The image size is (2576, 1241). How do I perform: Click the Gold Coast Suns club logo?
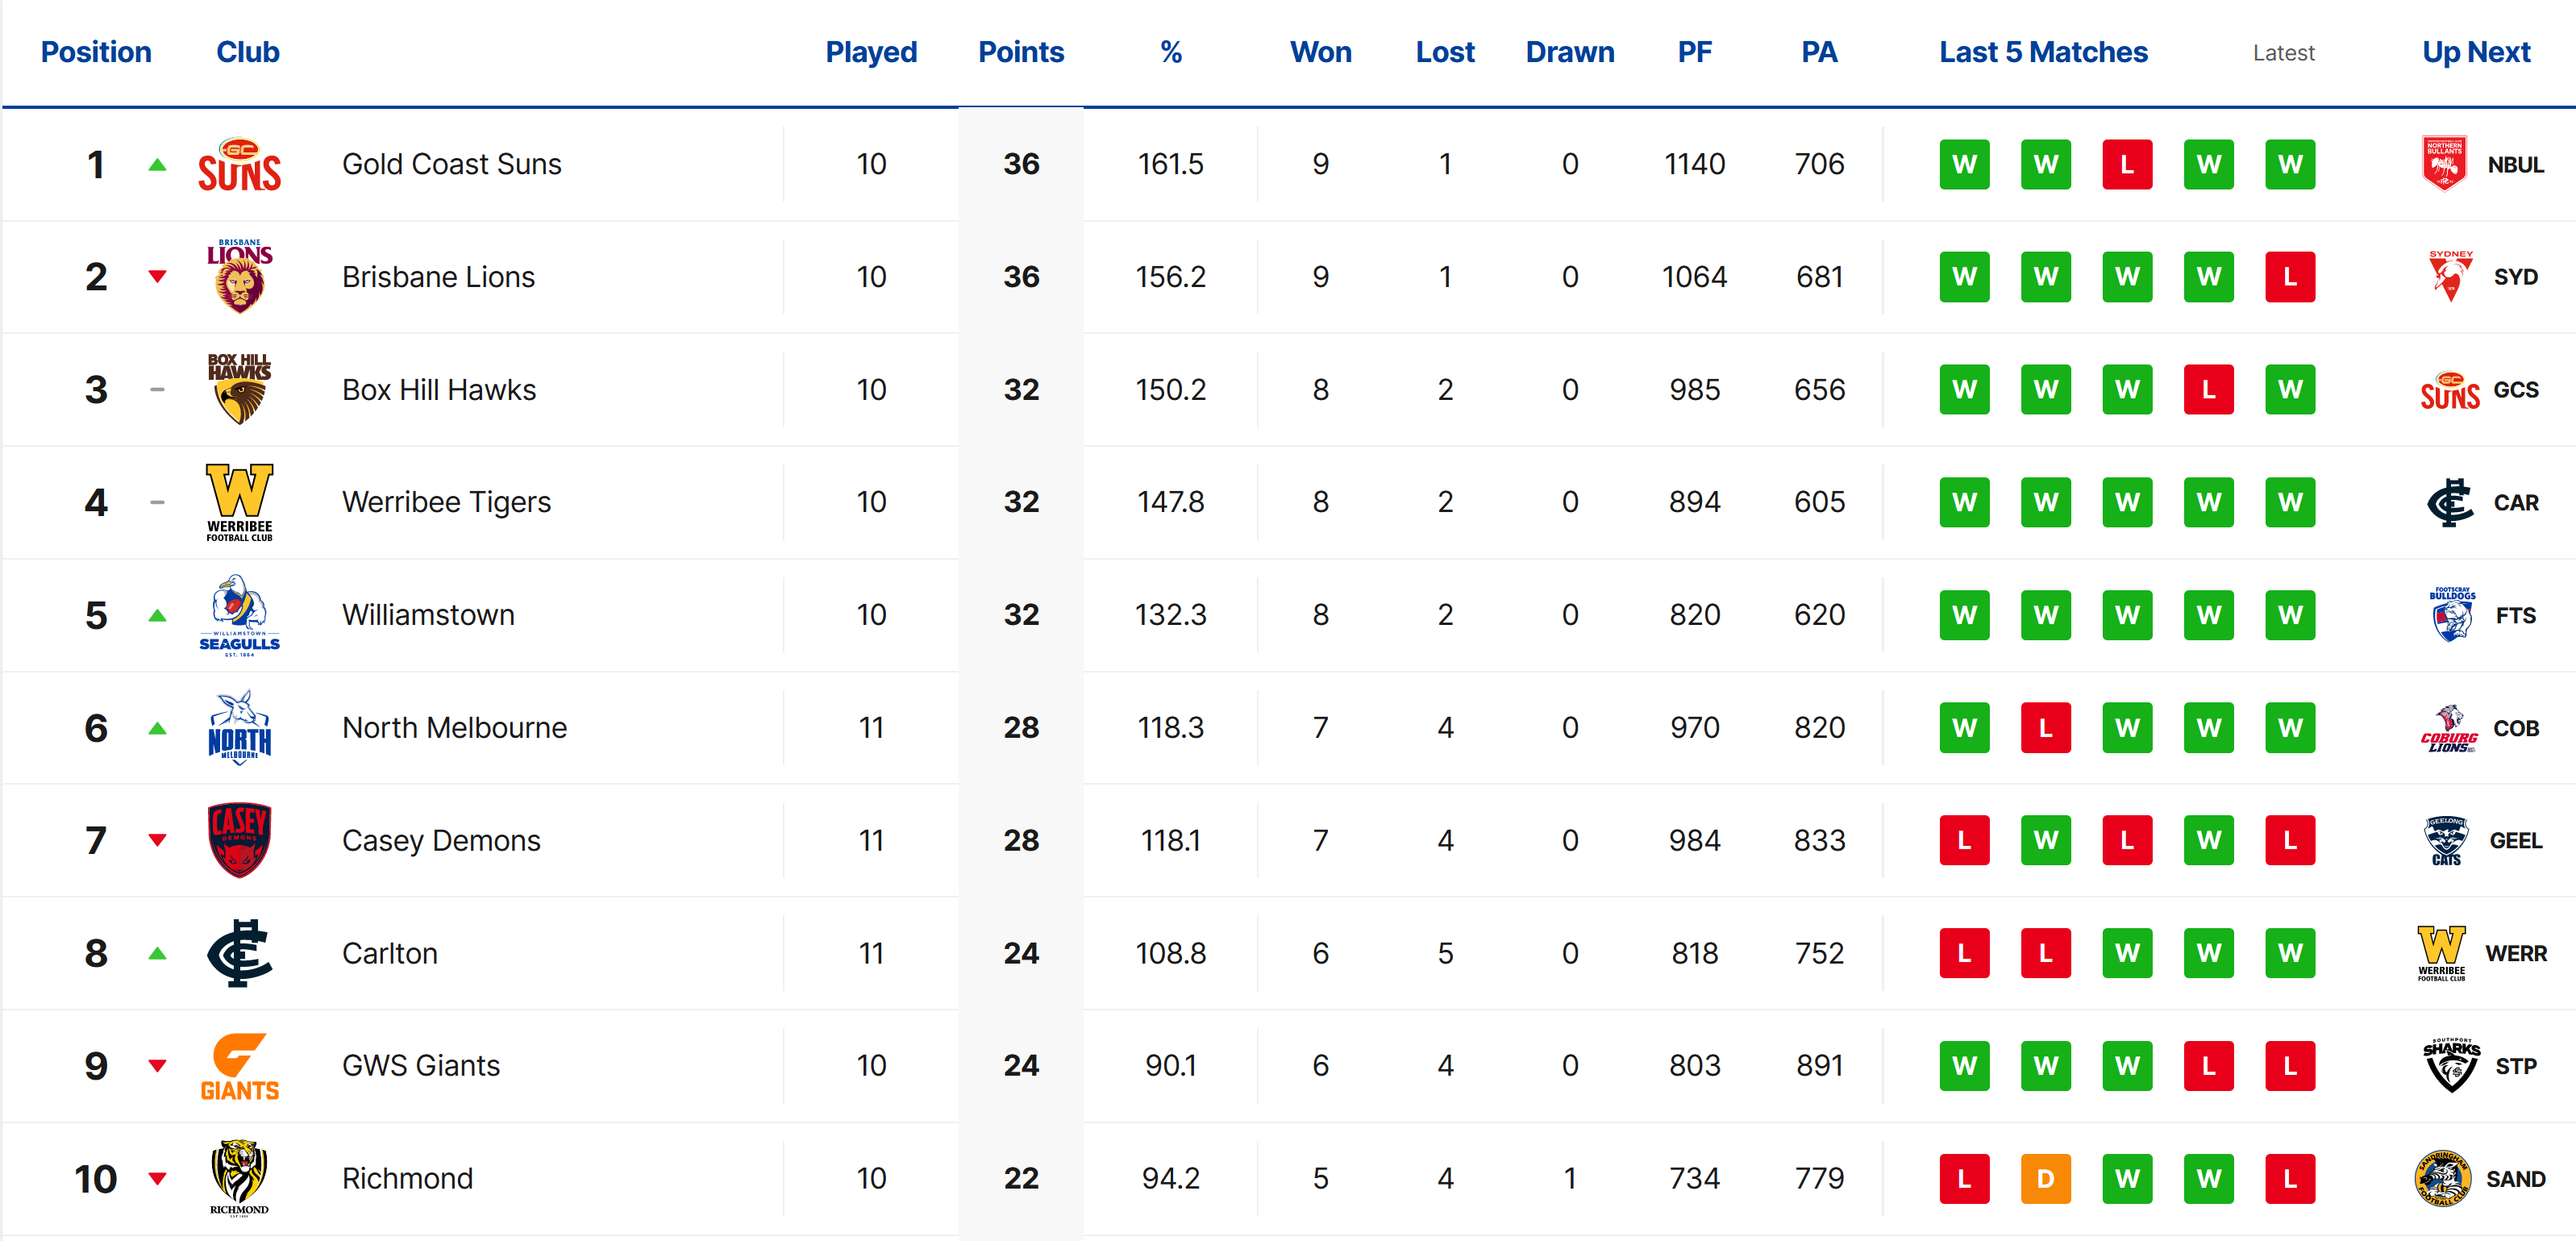point(239,164)
